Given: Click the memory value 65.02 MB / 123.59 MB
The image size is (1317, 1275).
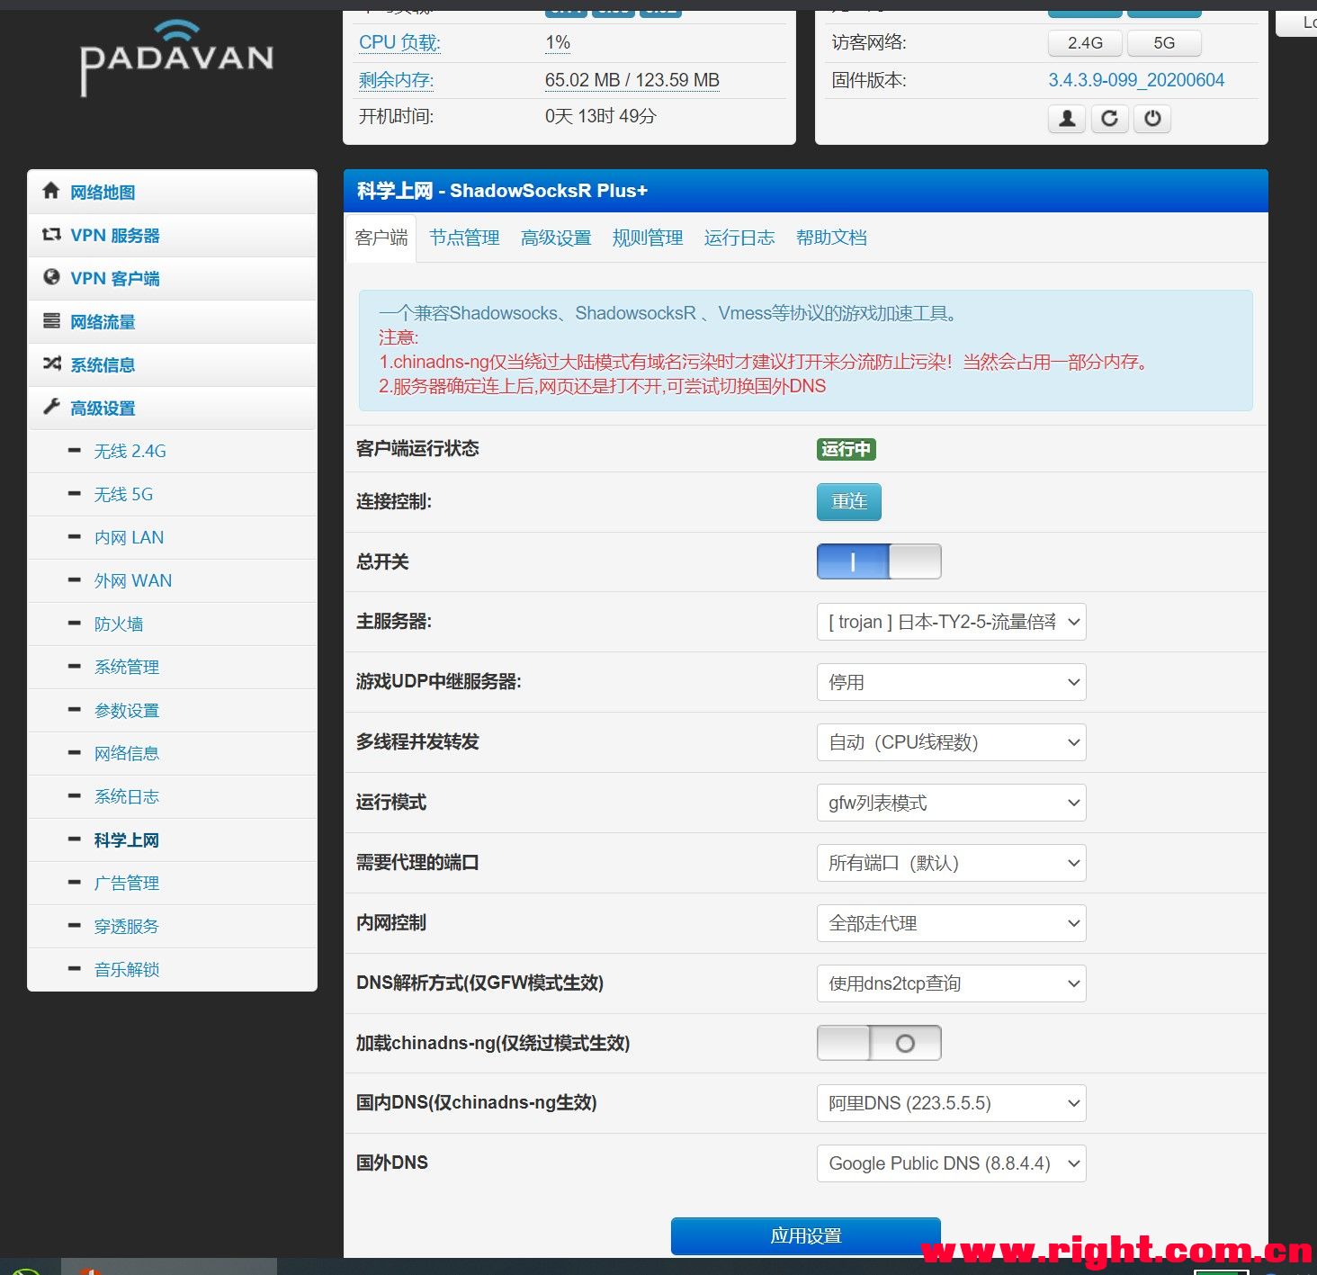Looking at the screenshot, I should 632,80.
